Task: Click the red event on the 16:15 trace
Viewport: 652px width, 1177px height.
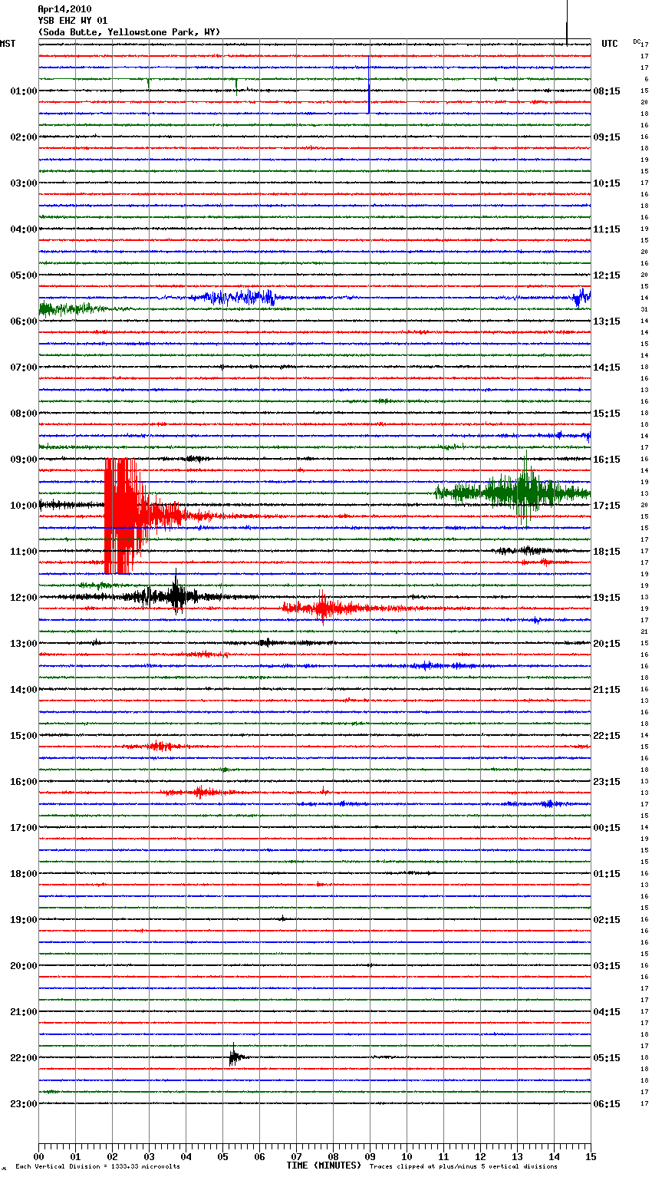Action: pyautogui.click(x=201, y=792)
